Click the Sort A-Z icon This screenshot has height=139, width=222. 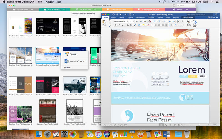coord(178,21)
